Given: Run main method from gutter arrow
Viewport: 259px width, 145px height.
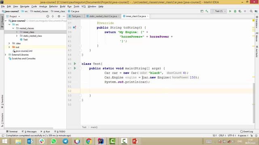Looking at the screenshot, I should pos(75,68).
